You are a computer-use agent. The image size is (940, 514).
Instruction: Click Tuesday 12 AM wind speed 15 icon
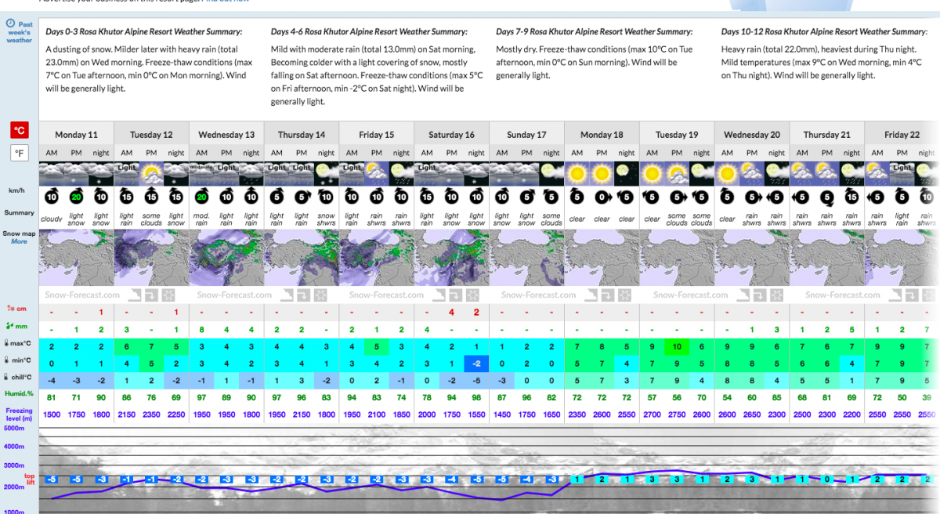click(x=127, y=196)
